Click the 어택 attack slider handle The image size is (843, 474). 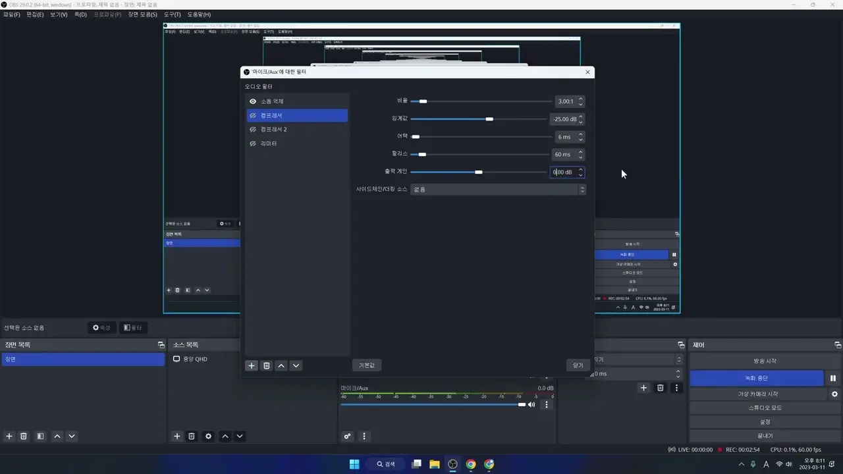click(416, 137)
